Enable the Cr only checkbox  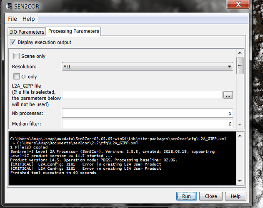click(x=16, y=77)
